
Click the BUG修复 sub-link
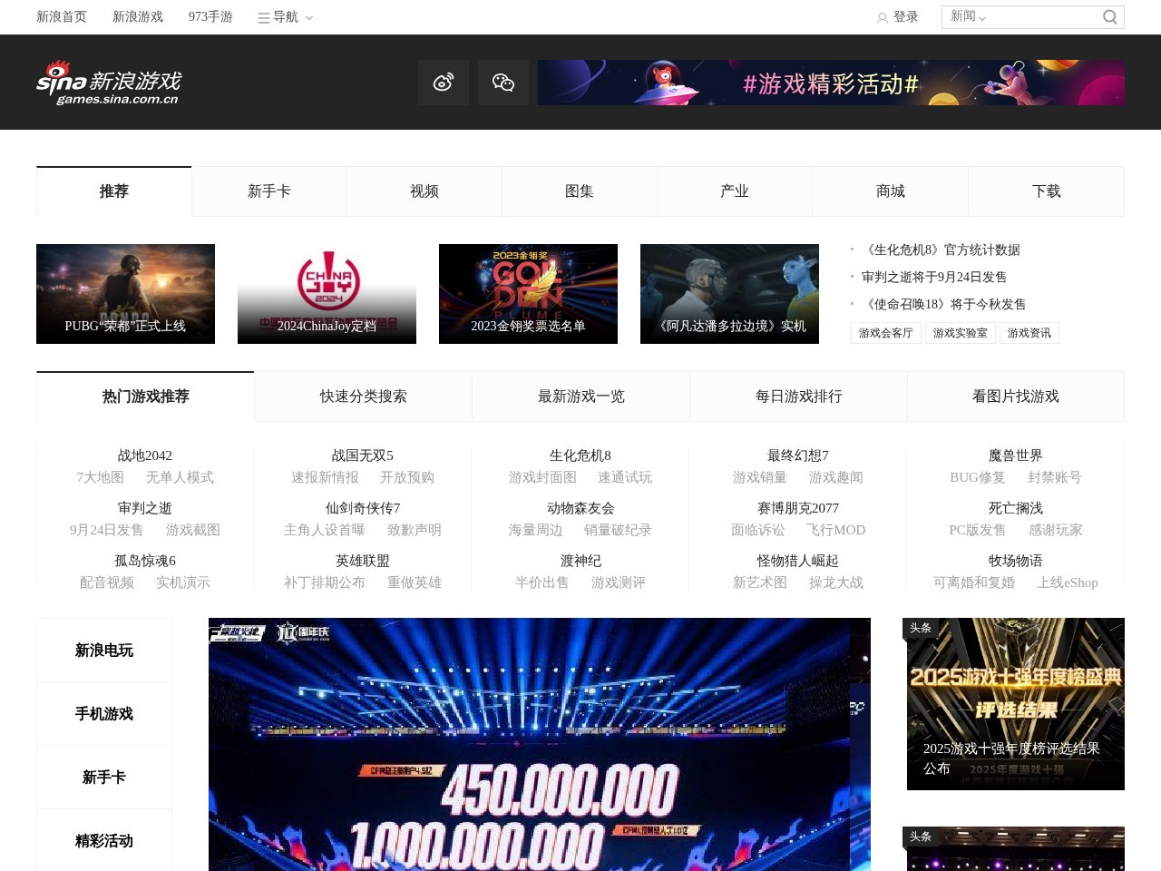(978, 477)
